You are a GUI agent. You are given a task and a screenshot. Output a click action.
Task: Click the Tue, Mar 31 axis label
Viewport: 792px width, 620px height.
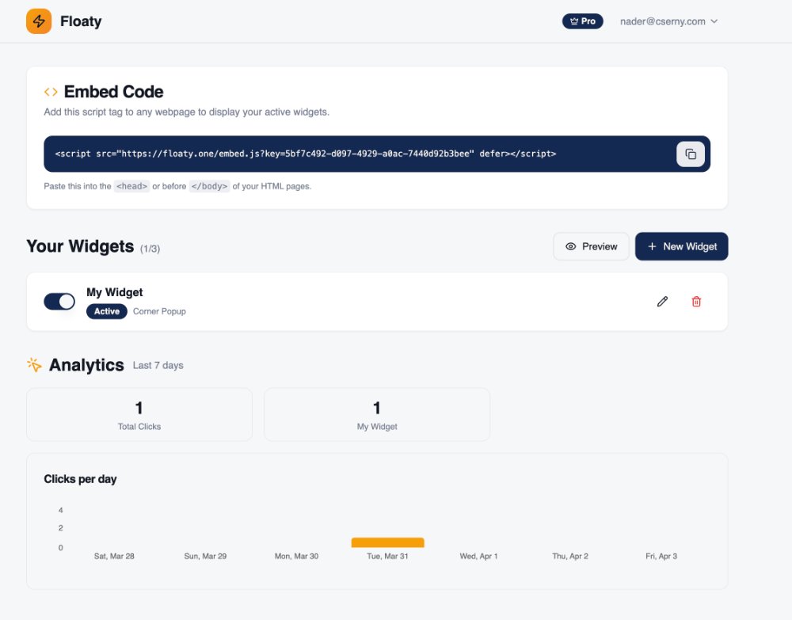[x=387, y=556]
